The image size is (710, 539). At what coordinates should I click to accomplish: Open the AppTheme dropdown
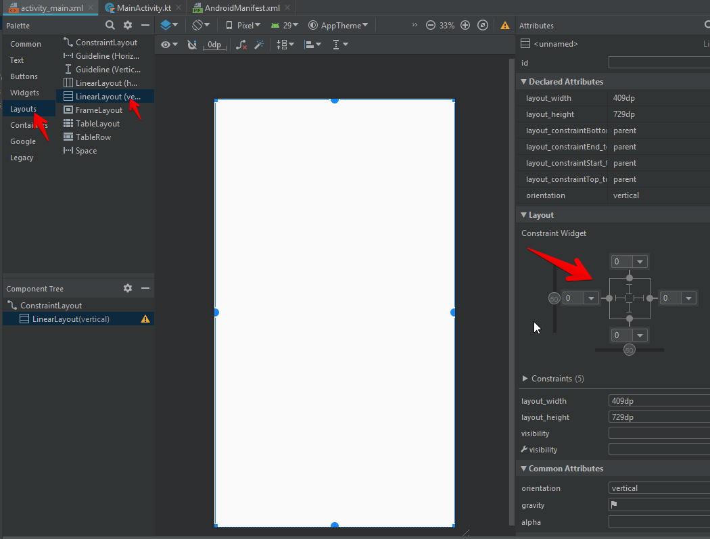click(x=339, y=25)
